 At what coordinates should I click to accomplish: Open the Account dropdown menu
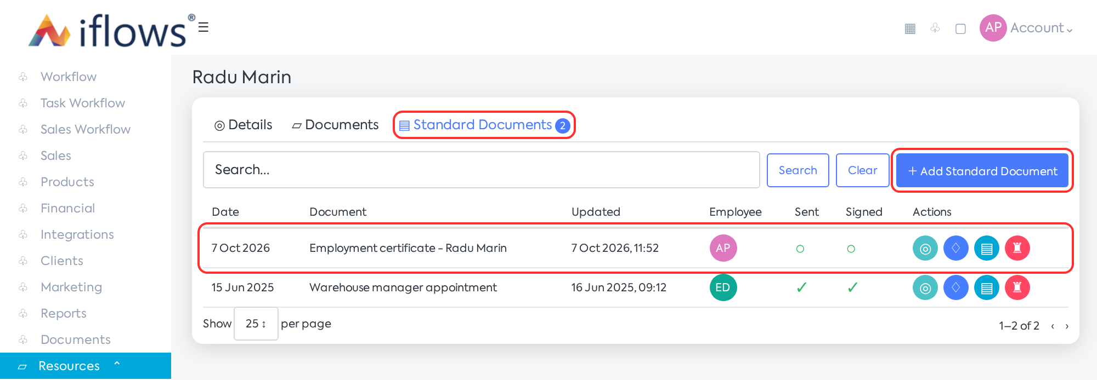coord(1041,28)
